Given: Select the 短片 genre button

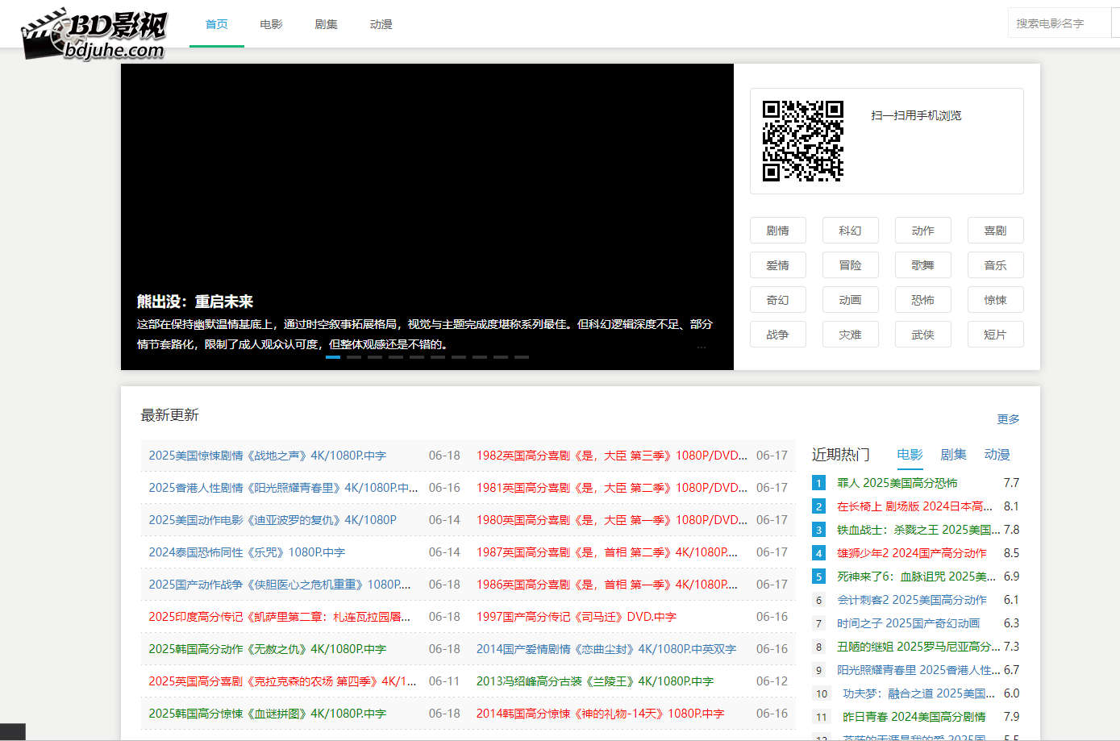Looking at the screenshot, I should 996,335.
